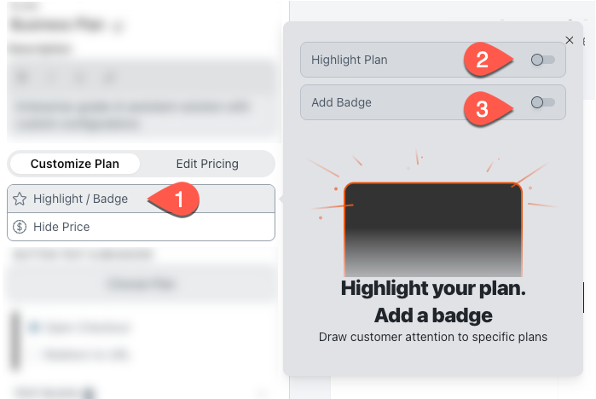The width and height of the screenshot is (596, 399).
Task: Click the Highlight Plan label text
Action: 350,61
